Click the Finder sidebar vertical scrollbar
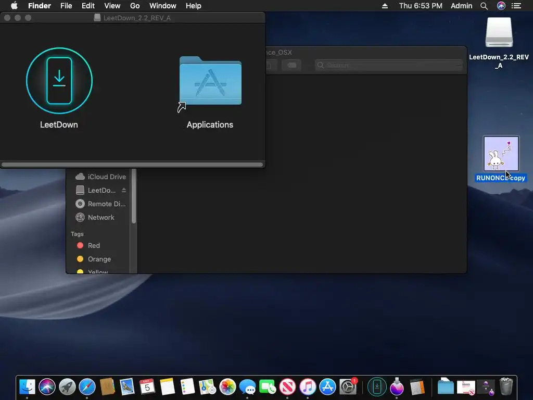Image resolution: width=533 pixels, height=400 pixels. pos(134,196)
